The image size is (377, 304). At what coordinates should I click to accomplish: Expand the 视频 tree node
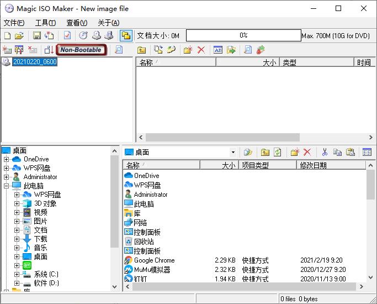point(17,213)
